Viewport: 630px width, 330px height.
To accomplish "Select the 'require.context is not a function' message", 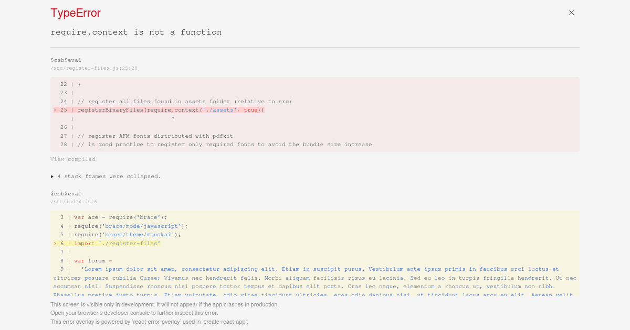I will point(136,32).
